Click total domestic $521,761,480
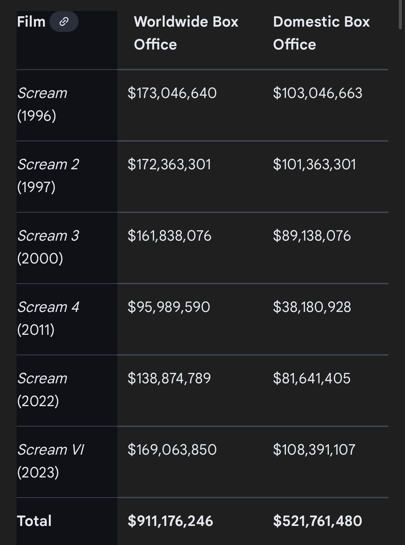This screenshot has width=405, height=545. click(317, 520)
